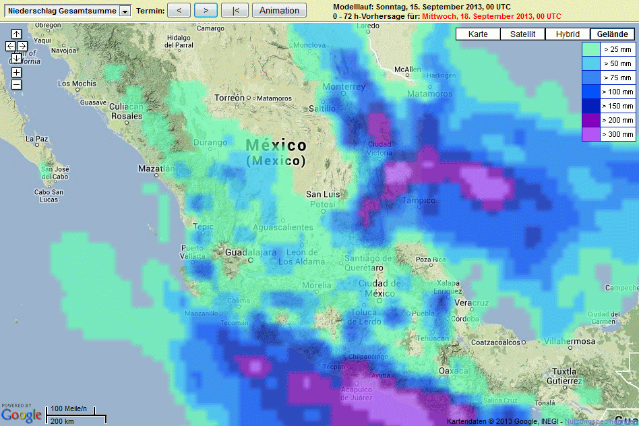The width and height of the screenshot is (639, 426).
Task: Pan the map left with the arrow
Action: point(10,46)
